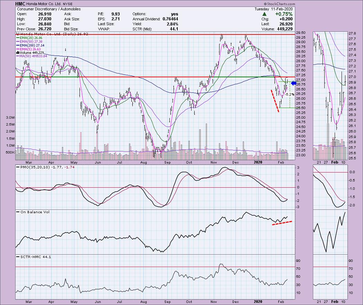
Task: Click the Annual Dividend value 0.76464
Action: pos(170,19)
